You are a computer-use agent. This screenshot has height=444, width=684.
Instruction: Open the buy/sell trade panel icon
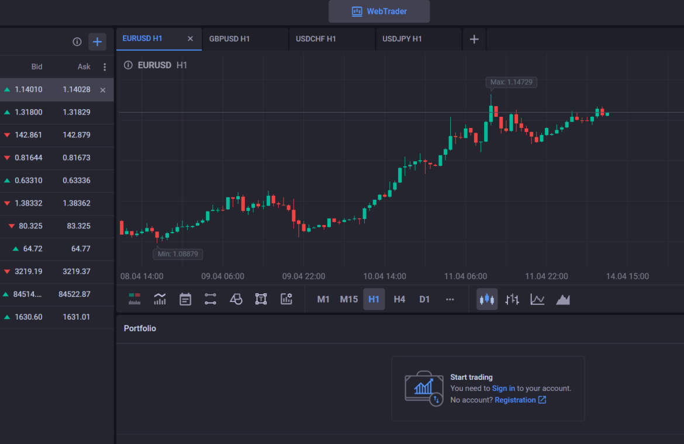point(134,299)
